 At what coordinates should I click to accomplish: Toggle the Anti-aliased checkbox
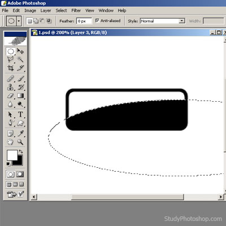point(97,20)
